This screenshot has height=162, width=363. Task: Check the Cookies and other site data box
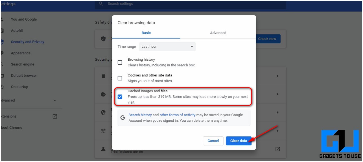[x=120, y=78]
